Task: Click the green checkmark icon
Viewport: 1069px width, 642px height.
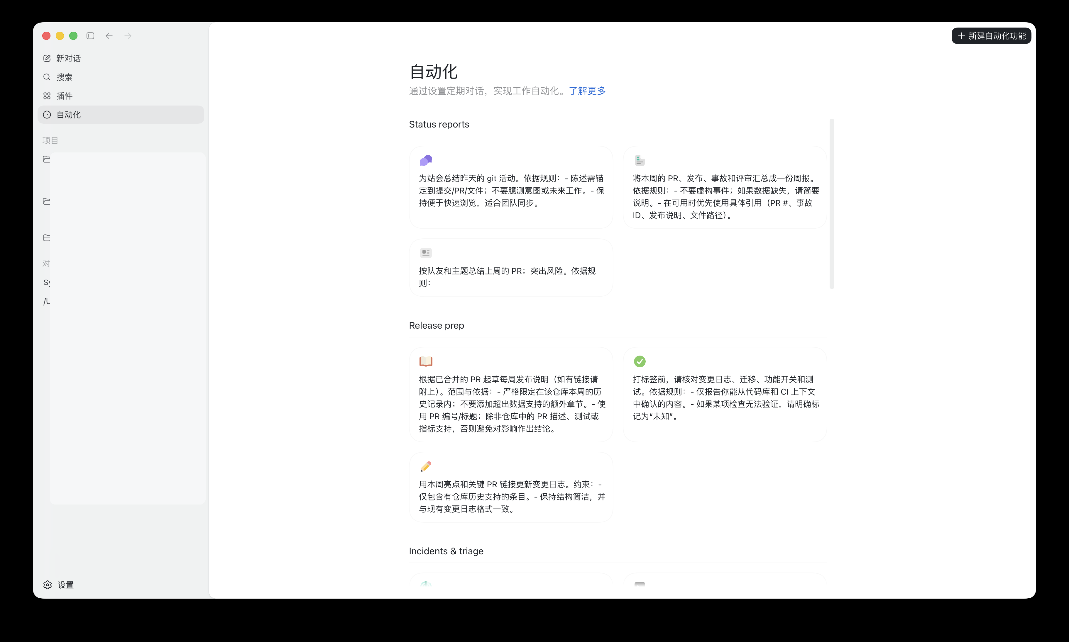Action: (x=640, y=361)
